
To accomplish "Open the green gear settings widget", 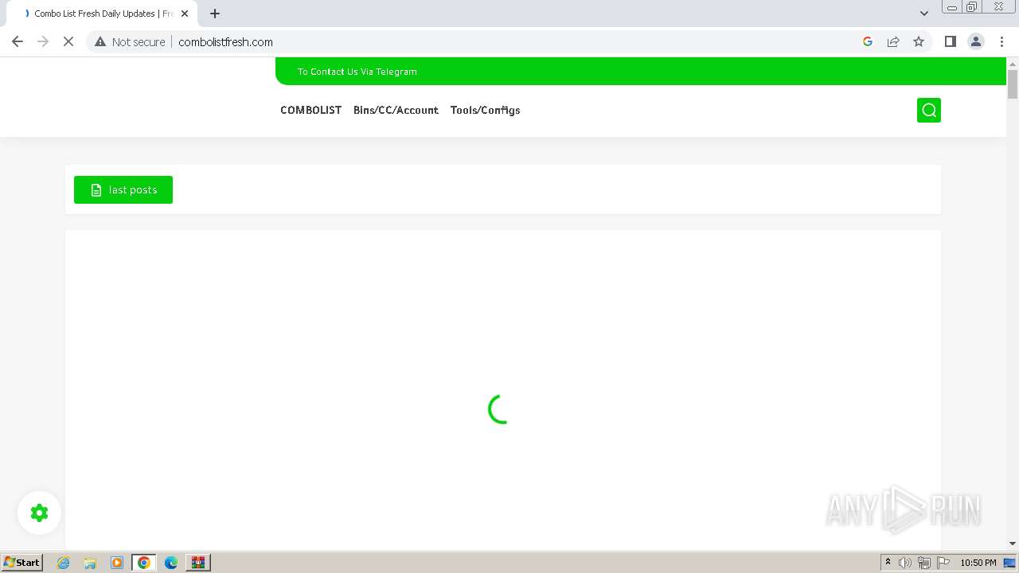I will coord(39,513).
